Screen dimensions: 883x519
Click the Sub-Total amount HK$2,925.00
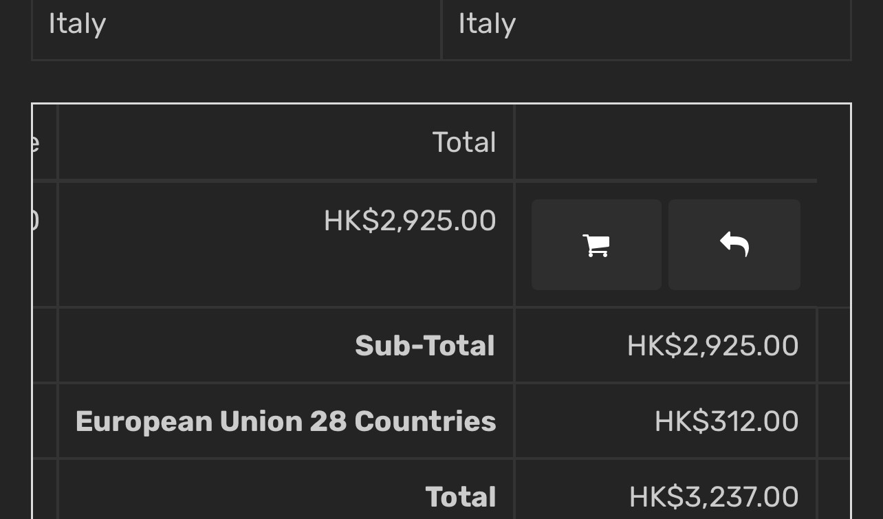point(712,346)
